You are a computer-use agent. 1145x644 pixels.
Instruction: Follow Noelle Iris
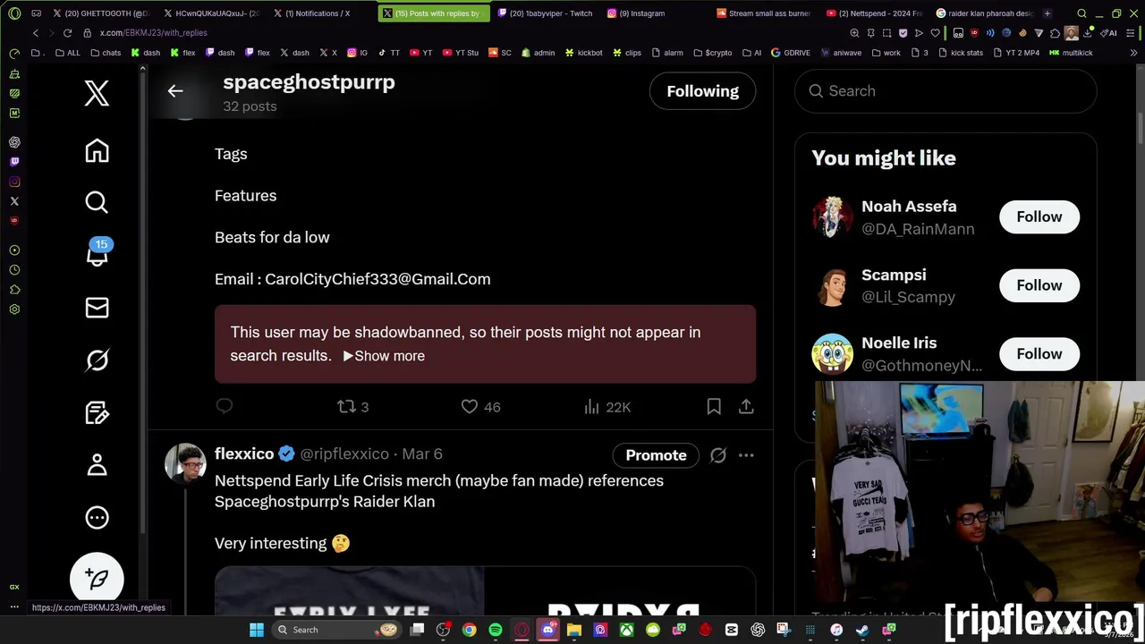(x=1039, y=354)
